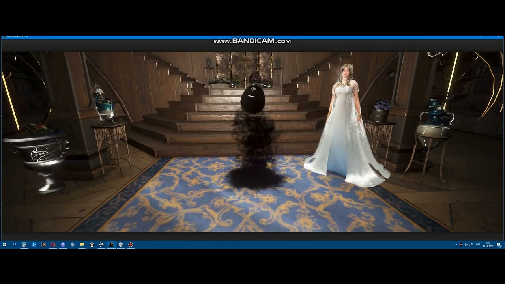
Task: Open the Opera browser in taskbar
Action: tap(53, 245)
